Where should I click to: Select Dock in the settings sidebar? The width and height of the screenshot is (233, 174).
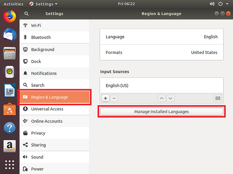[x=55, y=61]
